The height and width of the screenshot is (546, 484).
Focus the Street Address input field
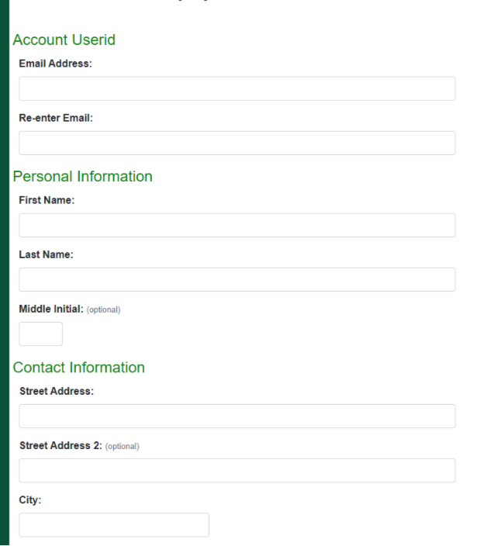point(237,416)
